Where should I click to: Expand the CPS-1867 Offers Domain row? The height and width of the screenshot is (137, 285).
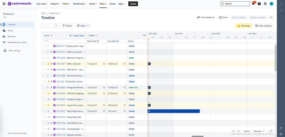coord(51,64)
